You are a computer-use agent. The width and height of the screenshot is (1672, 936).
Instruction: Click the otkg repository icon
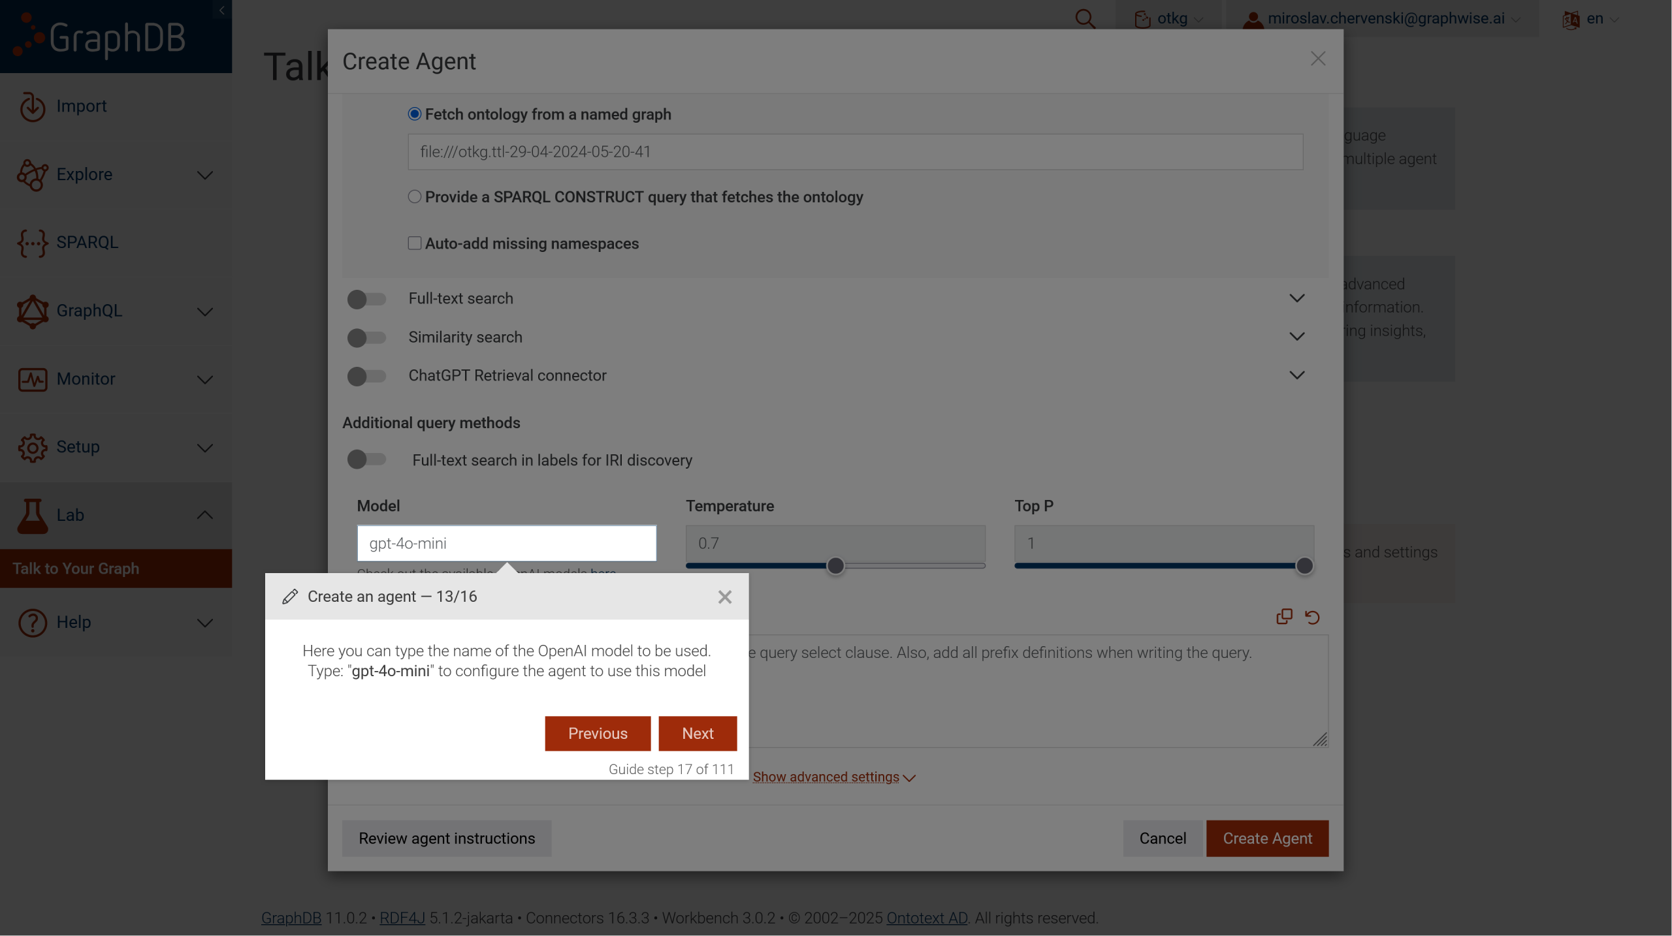click(1142, 19)
